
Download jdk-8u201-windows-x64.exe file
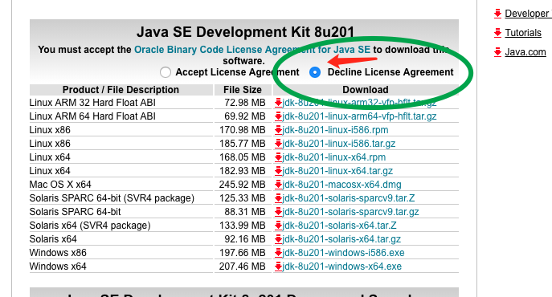coord(341,266)
